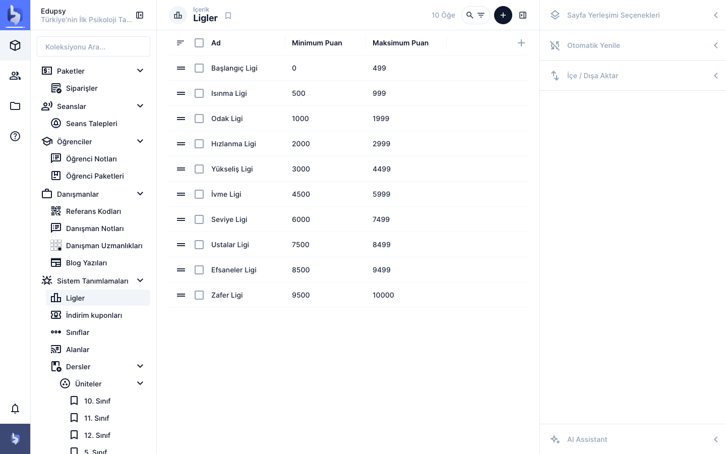
Task: Click the drag handle of Odak Ligi
Action: click(x=181, y=119)
